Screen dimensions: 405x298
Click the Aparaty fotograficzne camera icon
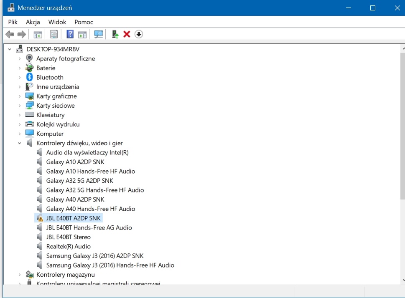[x=29, y=58]
